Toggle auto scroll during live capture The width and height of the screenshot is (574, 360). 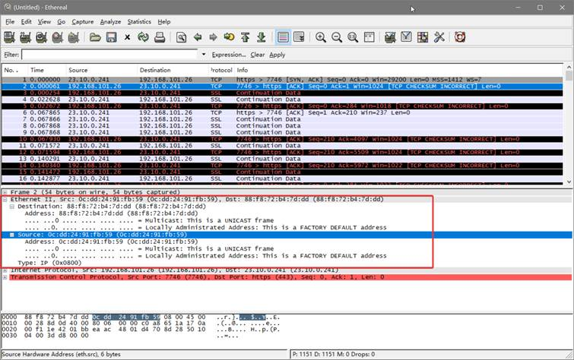(x=299, y=37)
